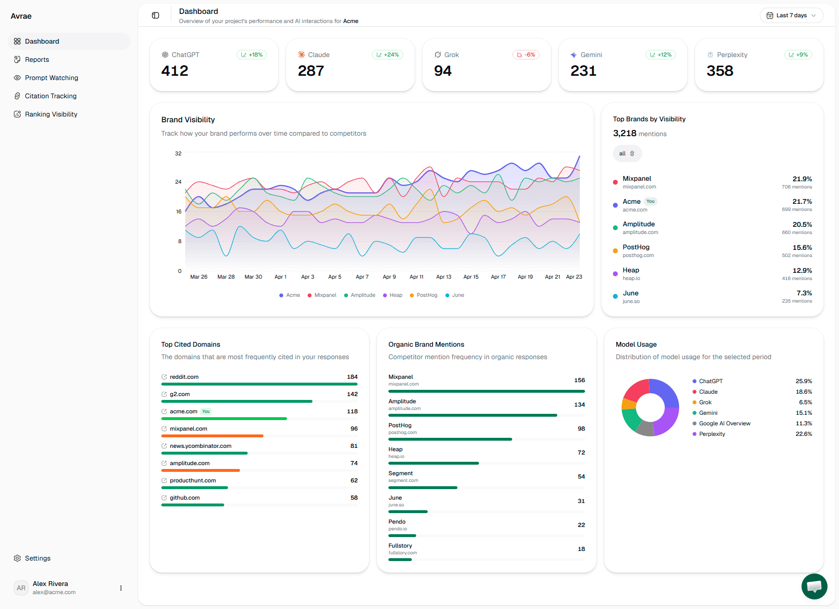Screen dimensions: 839x609
Task: Click Fullstory entry in Organic Brand Mentions
Action: tap(487, 552)
